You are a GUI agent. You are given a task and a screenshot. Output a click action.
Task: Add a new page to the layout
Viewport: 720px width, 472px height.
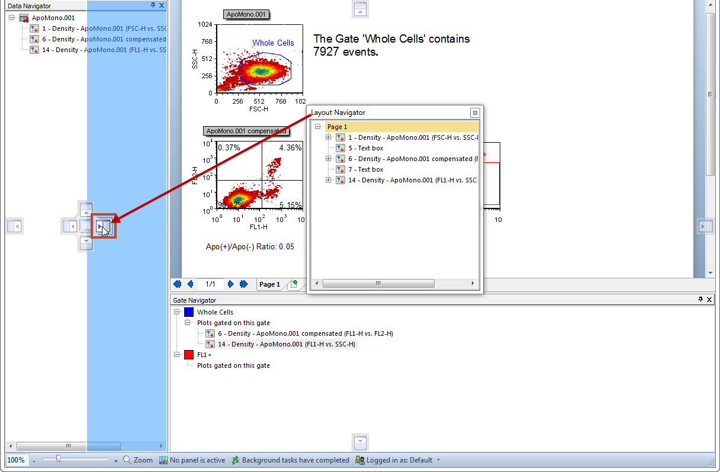click(293, 284)
